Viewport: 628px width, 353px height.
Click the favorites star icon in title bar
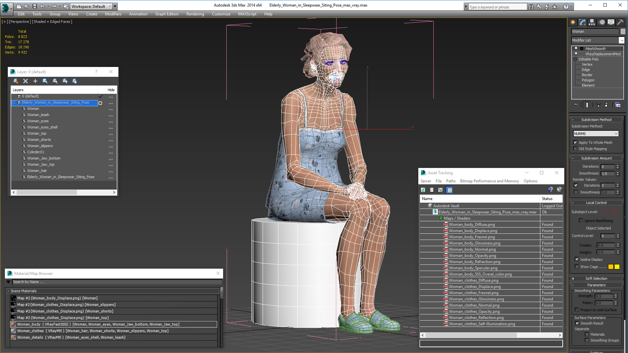pyautogui.click(x=555, y=7)
